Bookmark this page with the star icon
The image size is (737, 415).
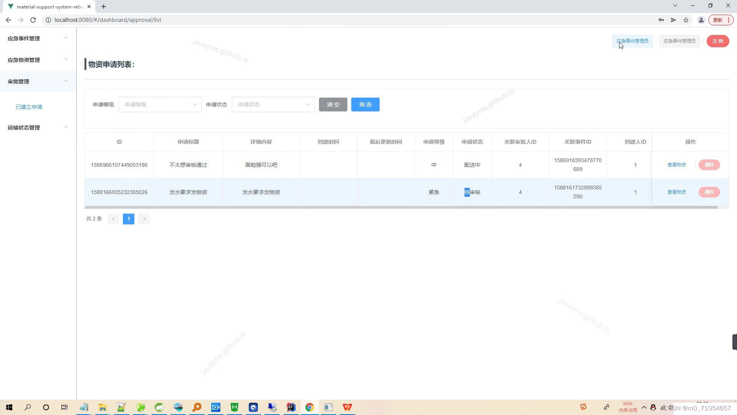(x=686, y=20)
